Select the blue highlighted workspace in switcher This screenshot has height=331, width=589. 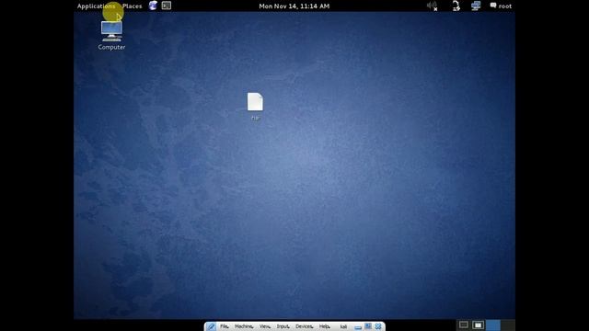point(493,325)
